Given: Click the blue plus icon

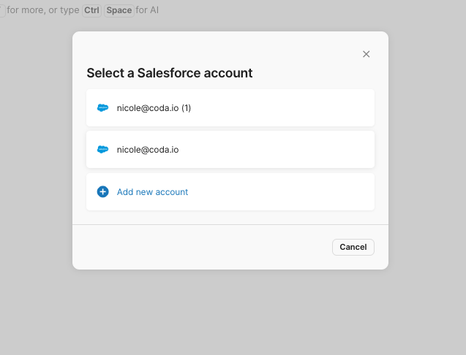Looking at the screenshot, I should (x=102, y=192).
